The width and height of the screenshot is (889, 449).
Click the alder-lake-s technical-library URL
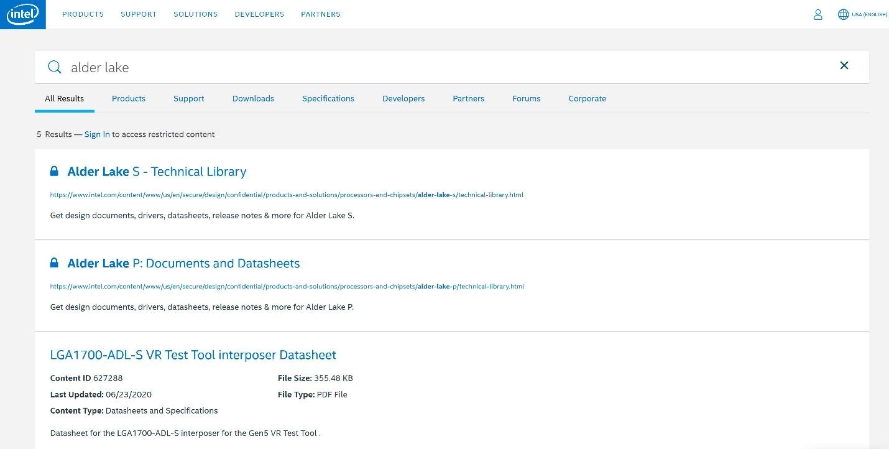click(287, 195)
